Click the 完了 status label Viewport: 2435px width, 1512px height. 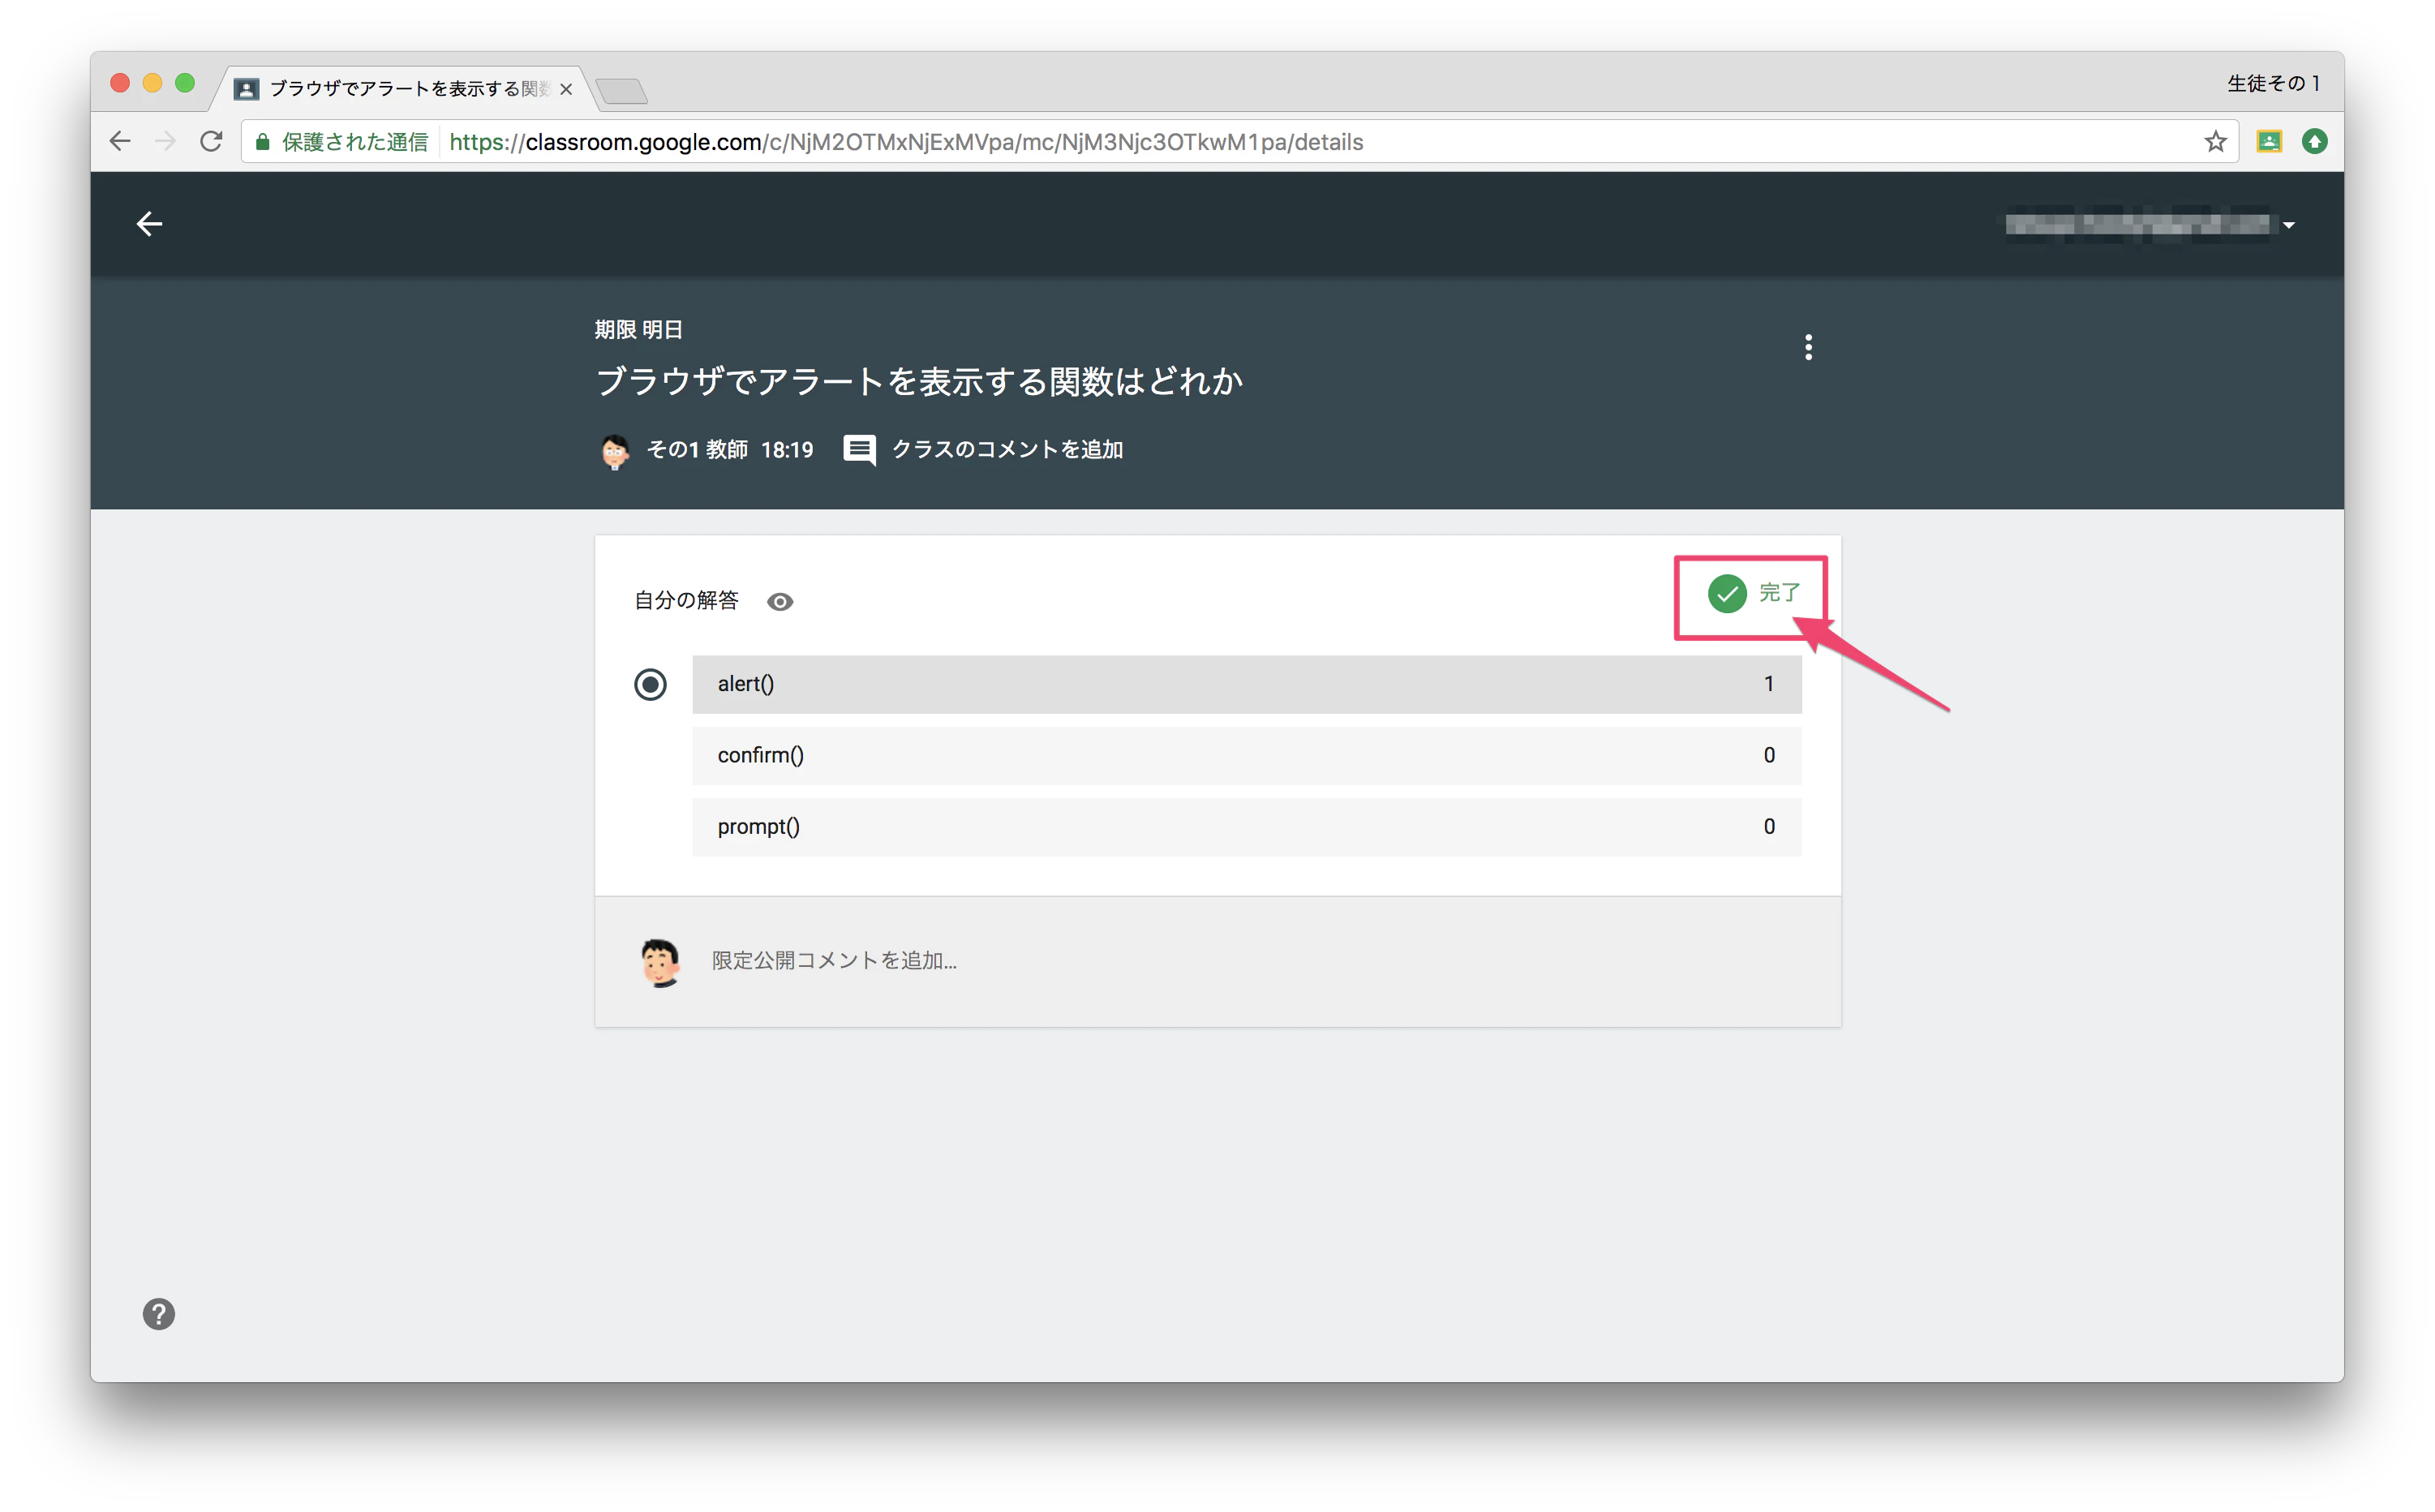pos(1780,593)
